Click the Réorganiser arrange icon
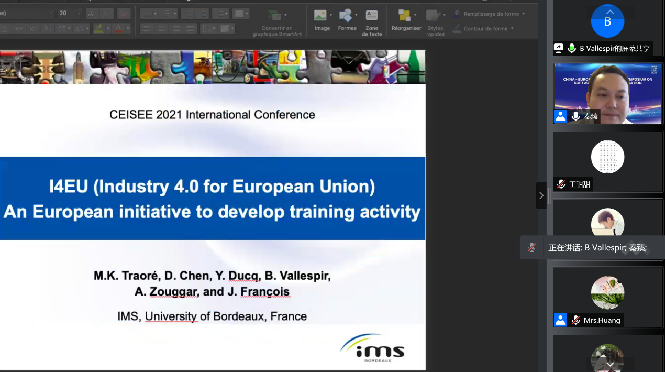 click(x=405, y=16)
